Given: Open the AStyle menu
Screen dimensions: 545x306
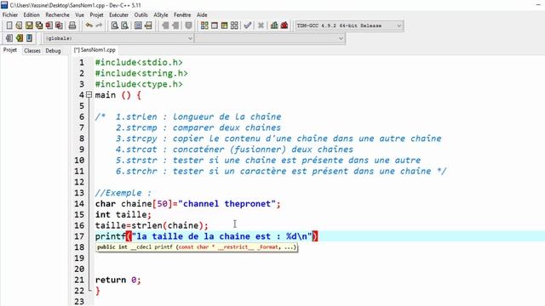Looking at the screenshot, I should [x=161, y=15].
